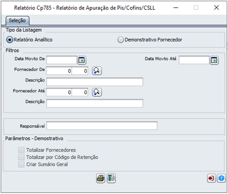The height and width of the screenshot is (194, 228).
Task: Switch to the Seleção tab
Action: 17,21
